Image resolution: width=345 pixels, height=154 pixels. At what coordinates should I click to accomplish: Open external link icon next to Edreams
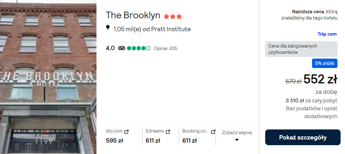[x=168, y=132]
